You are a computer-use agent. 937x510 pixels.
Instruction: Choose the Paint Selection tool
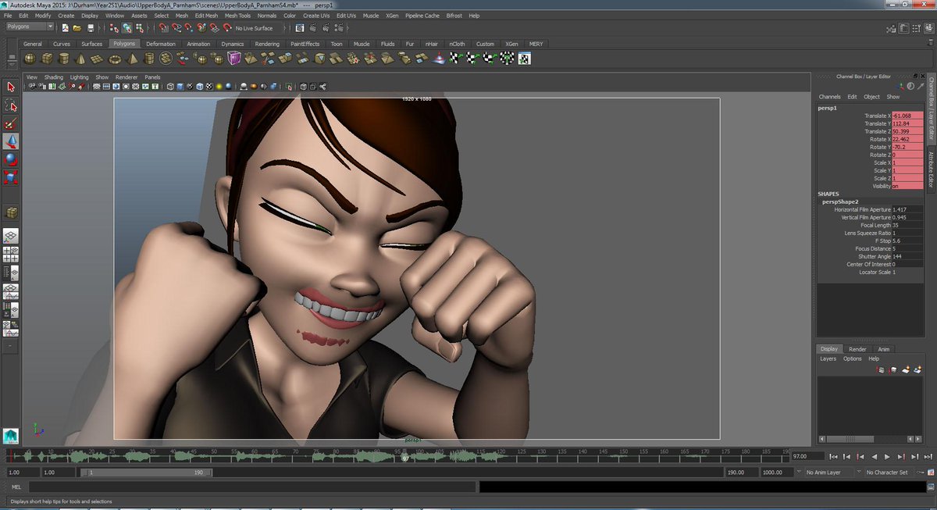[x=11, y=123]
